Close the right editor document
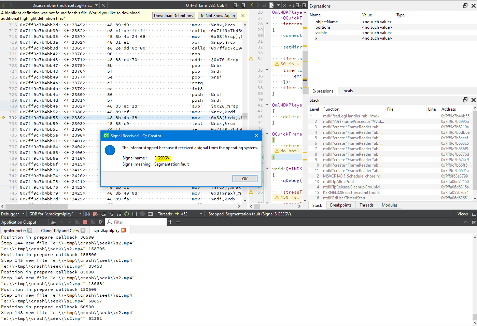 coord(284,5)
